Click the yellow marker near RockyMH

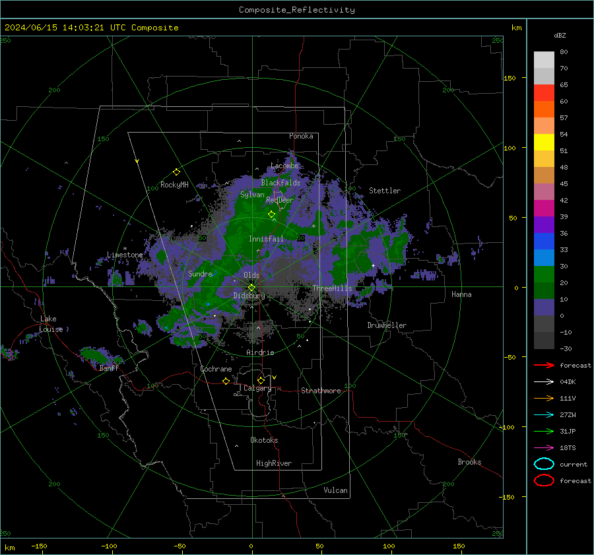(x=176, y=172)
